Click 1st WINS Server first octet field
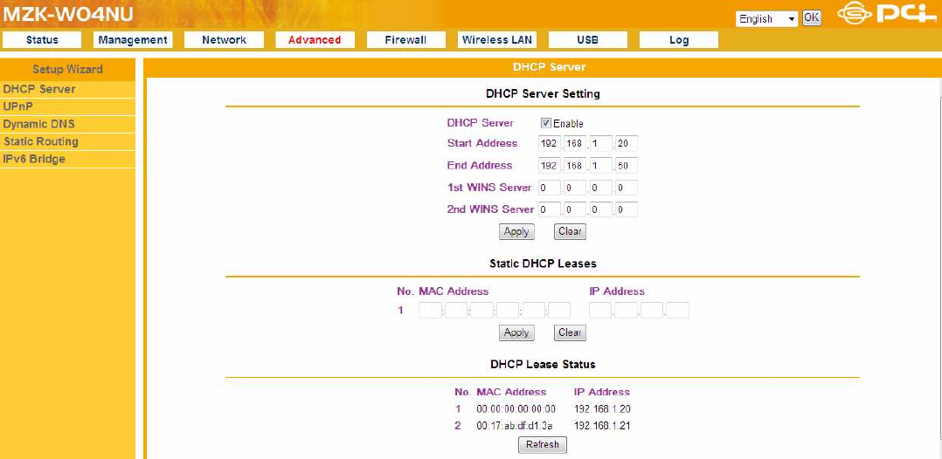Screen dimensions: 942x459 (549, 188)
